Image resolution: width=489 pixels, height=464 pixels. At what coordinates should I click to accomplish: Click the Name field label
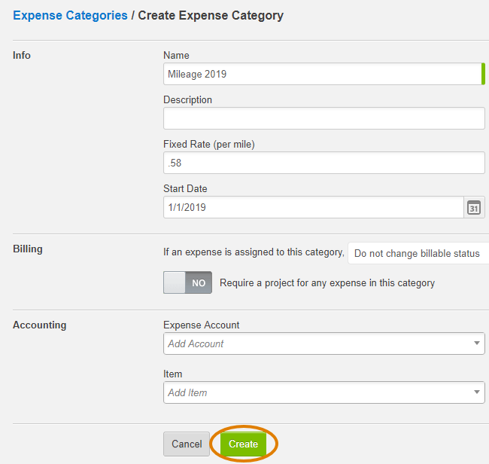tap(176, 55)
